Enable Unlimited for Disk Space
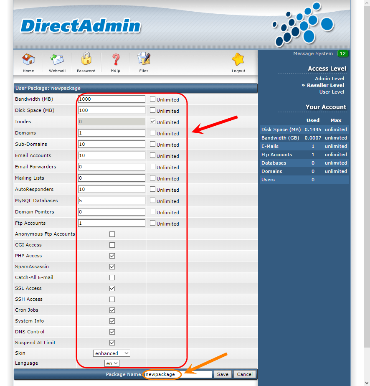This screenshot has height=386, width=370. point(152,110)
